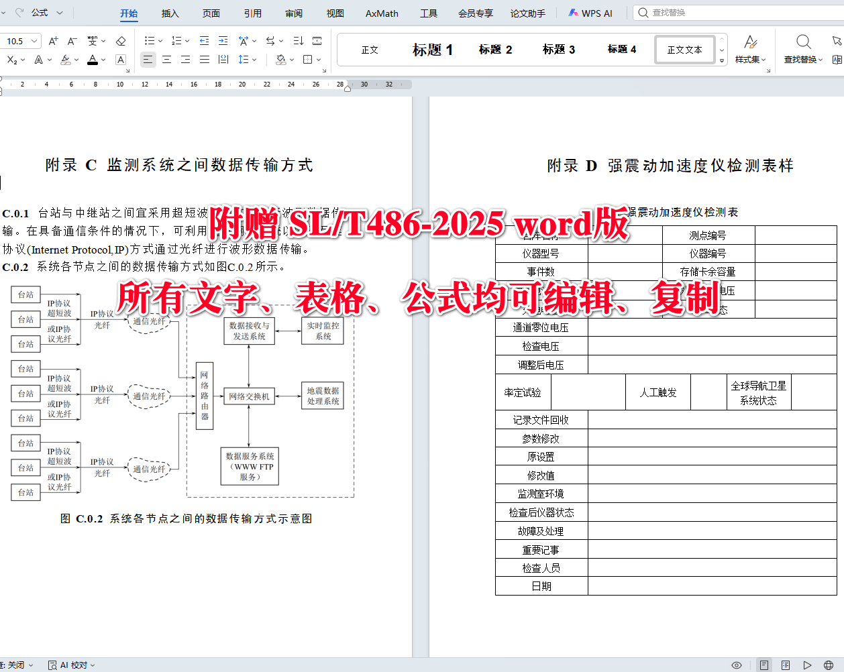Apply text highlight with the highlighter icon

[66, 60]
